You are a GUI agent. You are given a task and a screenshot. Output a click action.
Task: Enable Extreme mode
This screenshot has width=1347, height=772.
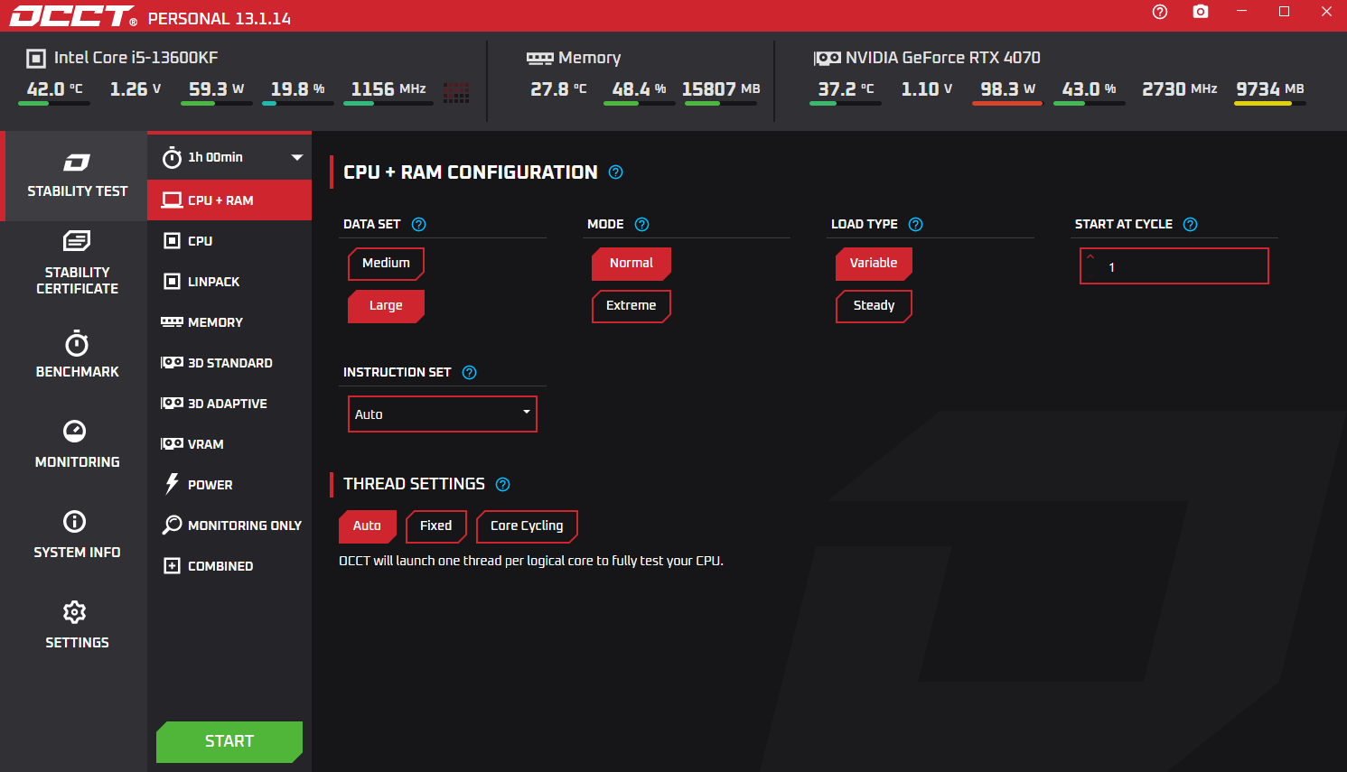point(631,306)
